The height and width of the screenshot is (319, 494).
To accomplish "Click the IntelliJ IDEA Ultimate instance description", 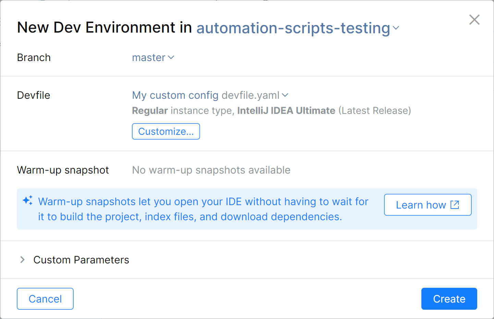I will (271, 111).
